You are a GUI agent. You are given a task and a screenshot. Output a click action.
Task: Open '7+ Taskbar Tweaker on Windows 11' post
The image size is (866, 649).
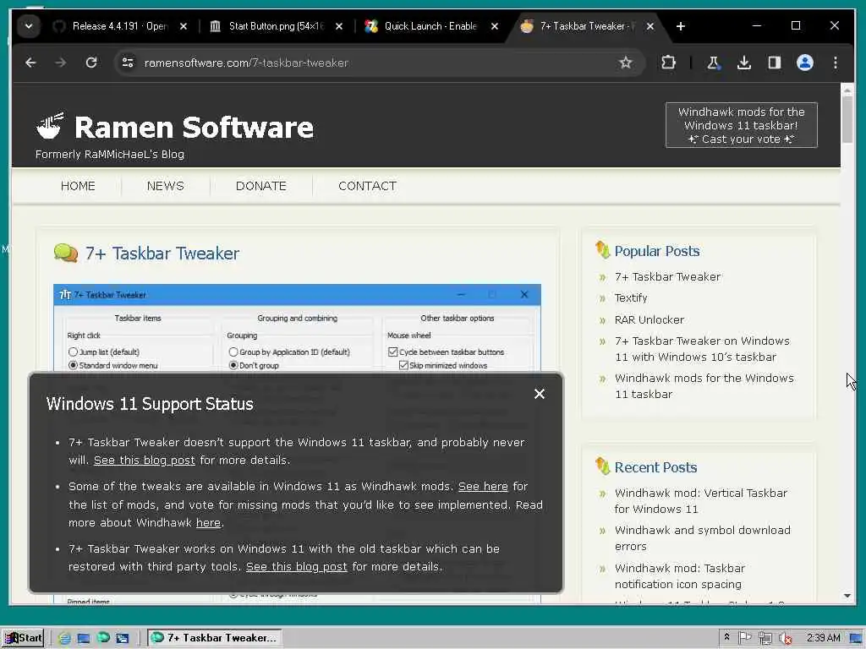coord(702,349)
